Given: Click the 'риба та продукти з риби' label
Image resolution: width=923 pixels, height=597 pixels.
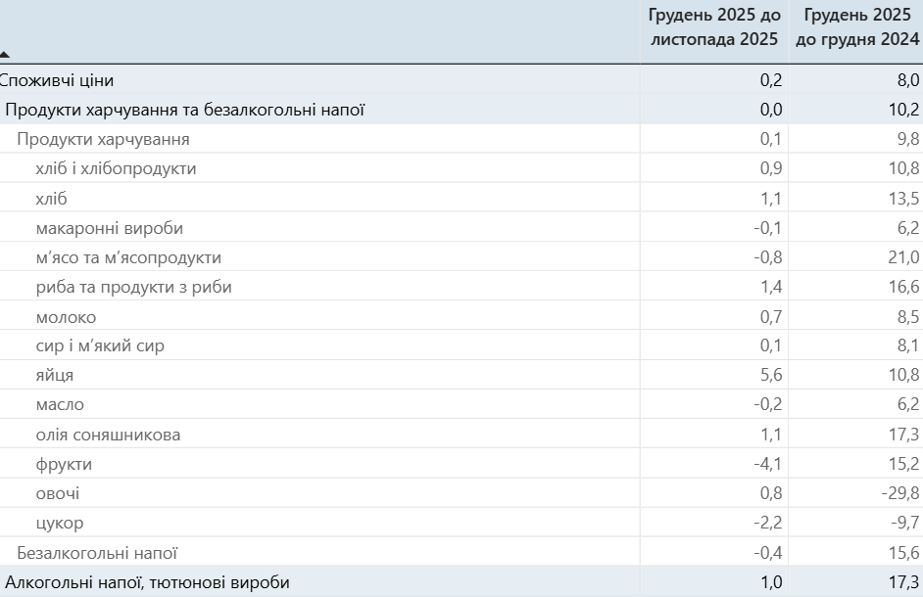Looking at the screenshot, I should (133, 287).
